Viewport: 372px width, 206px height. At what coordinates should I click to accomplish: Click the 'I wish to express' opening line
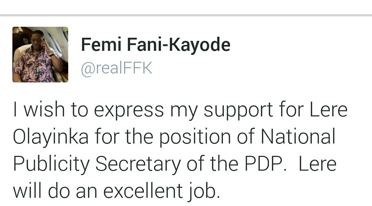click(88, 110)
